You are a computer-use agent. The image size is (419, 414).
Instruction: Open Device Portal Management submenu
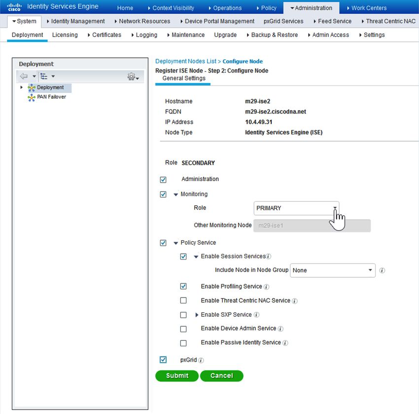[x=217, y=21]
